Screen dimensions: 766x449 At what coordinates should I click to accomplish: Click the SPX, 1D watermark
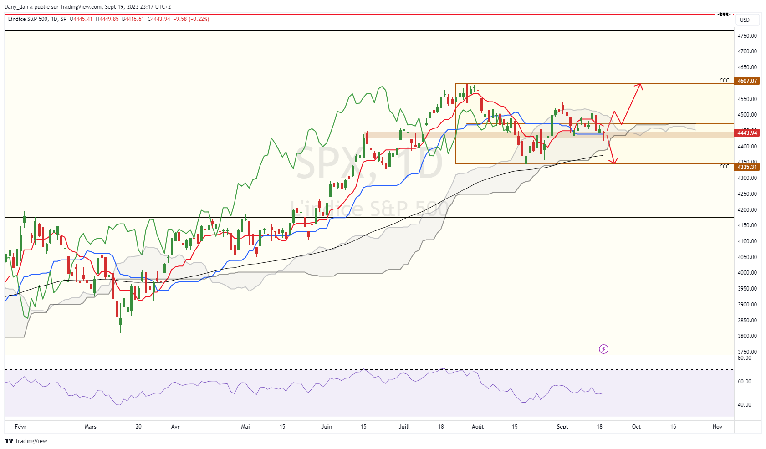pos(369,163)
